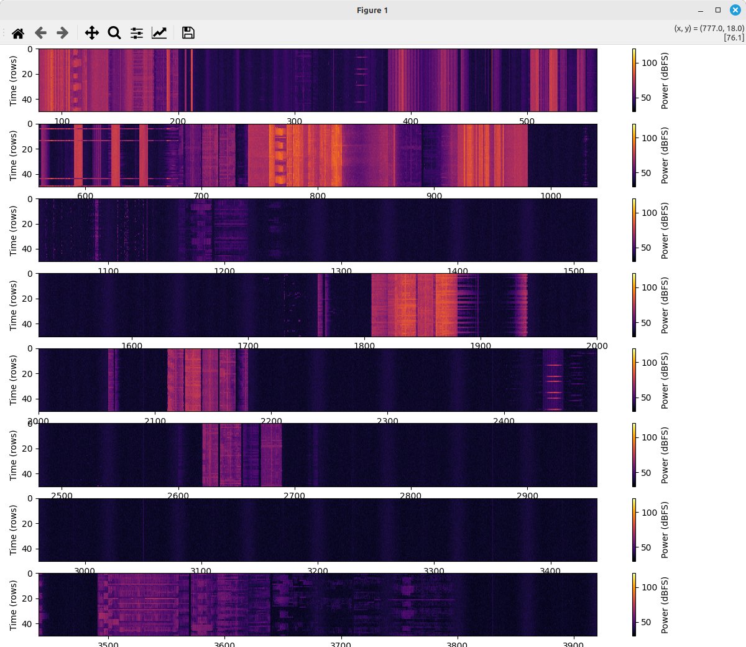Click the '[76.1]' value readout
The image size is (746, 647).
tap(734, 37)
